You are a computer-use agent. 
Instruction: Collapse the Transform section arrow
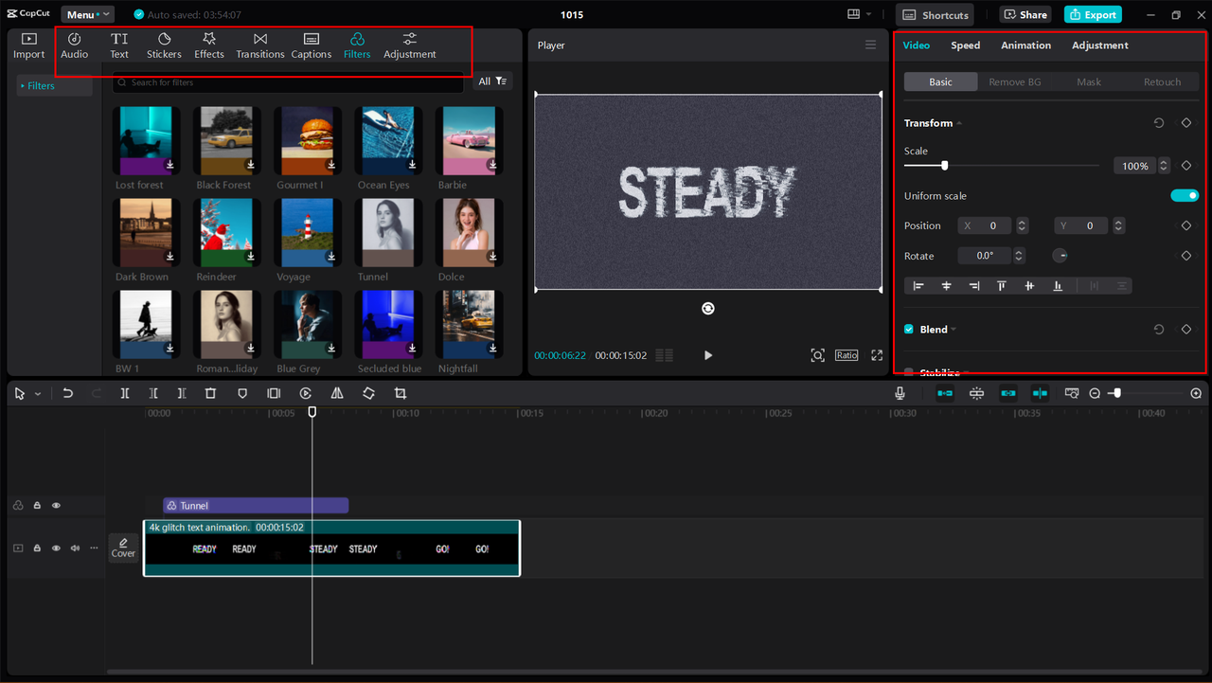click(x=959, y=124)
